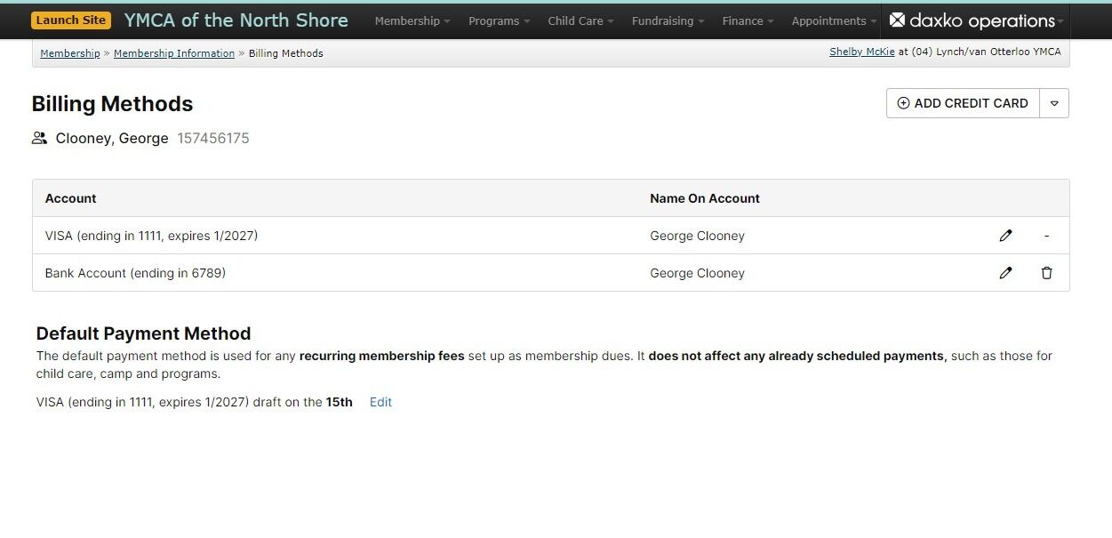
Task: Open the Appointments menu
Action: point(834,20)
